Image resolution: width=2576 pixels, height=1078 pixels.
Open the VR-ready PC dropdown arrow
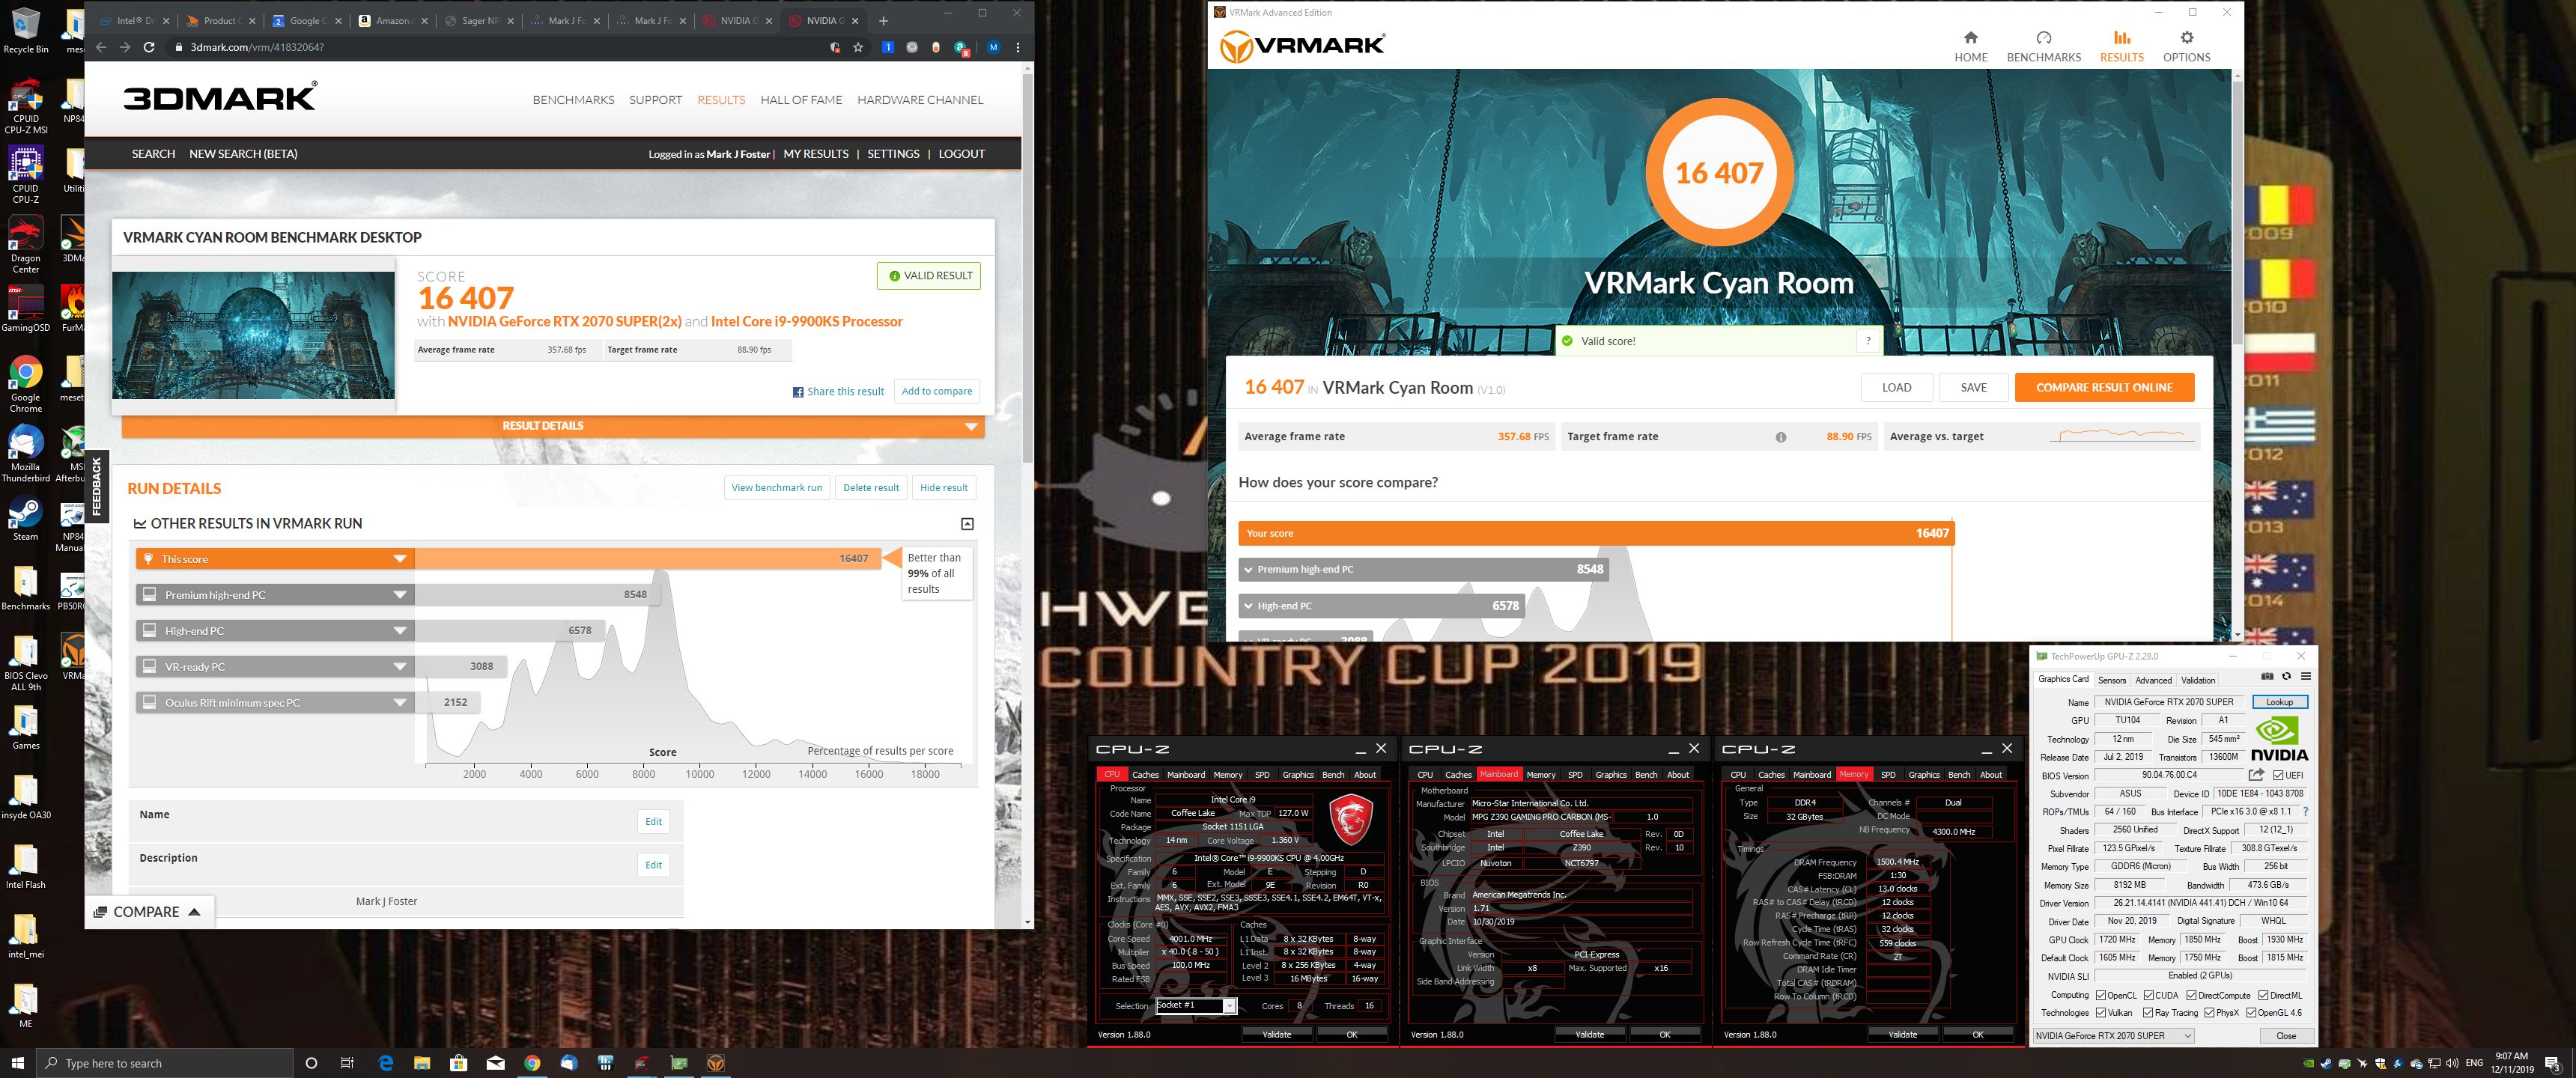399,667
